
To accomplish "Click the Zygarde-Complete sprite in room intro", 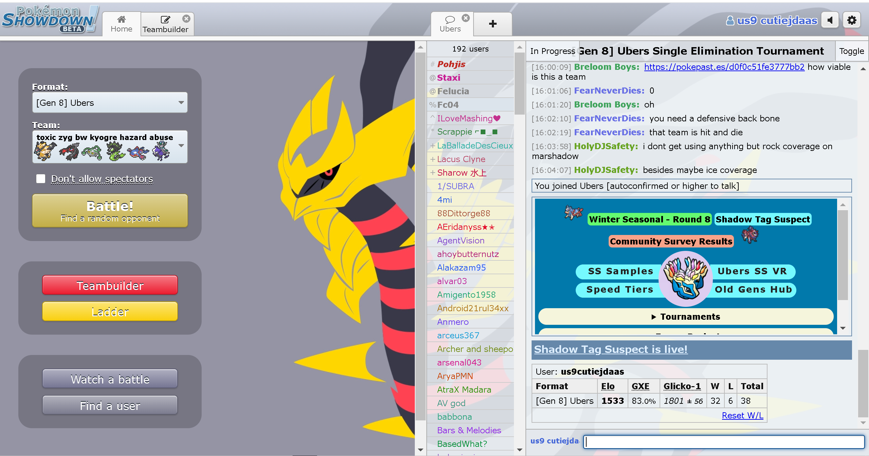I will [x=686, y=279].
